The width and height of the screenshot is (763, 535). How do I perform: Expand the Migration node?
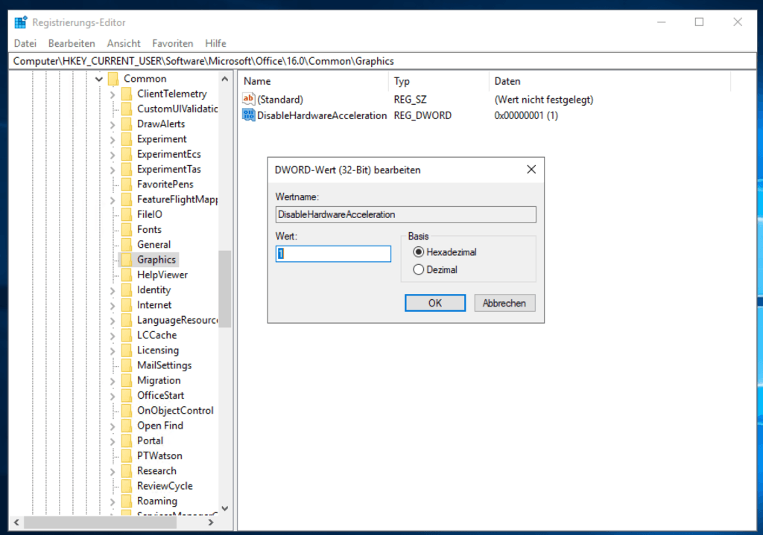(113, 380)
